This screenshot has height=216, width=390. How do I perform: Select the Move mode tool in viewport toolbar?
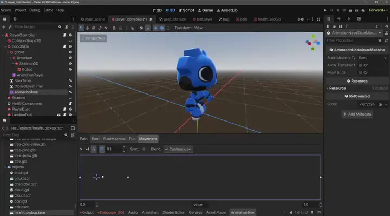(x=87, y=28)
